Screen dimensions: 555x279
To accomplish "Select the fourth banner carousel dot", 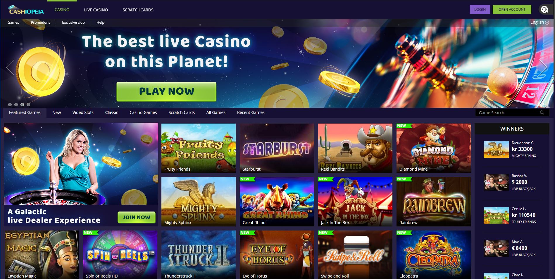I will 28,105.
